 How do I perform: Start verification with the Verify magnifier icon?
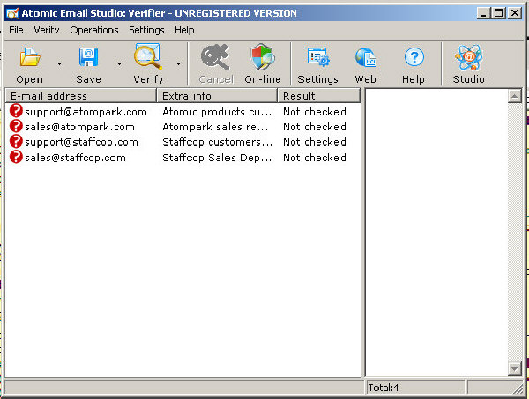coord(148,56)
